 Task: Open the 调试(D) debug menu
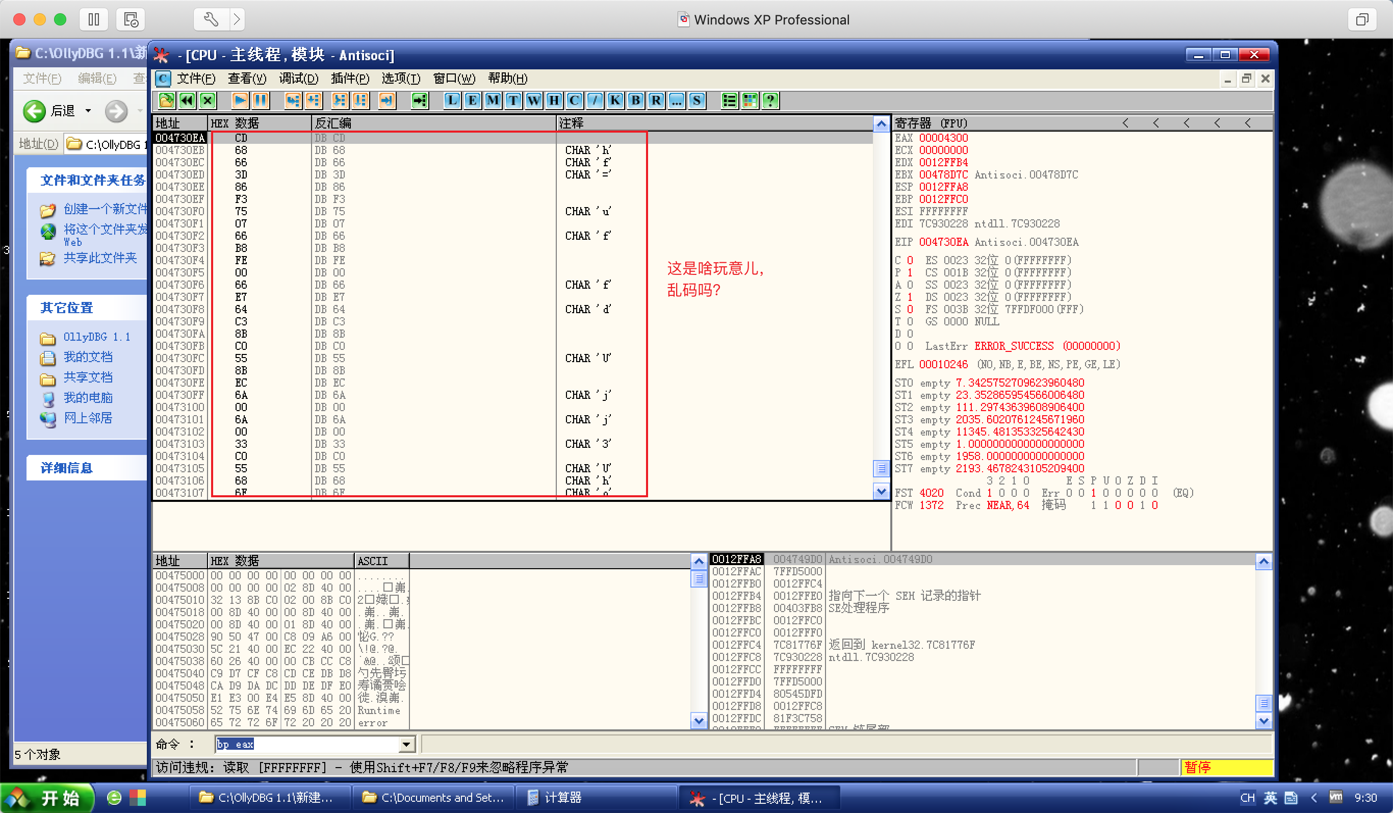coord(298,79)
